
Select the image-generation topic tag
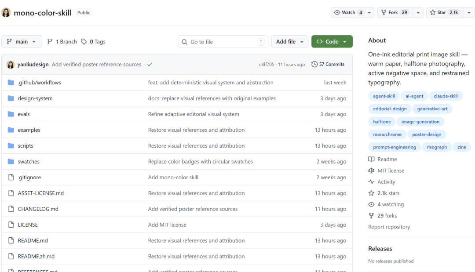420,122
